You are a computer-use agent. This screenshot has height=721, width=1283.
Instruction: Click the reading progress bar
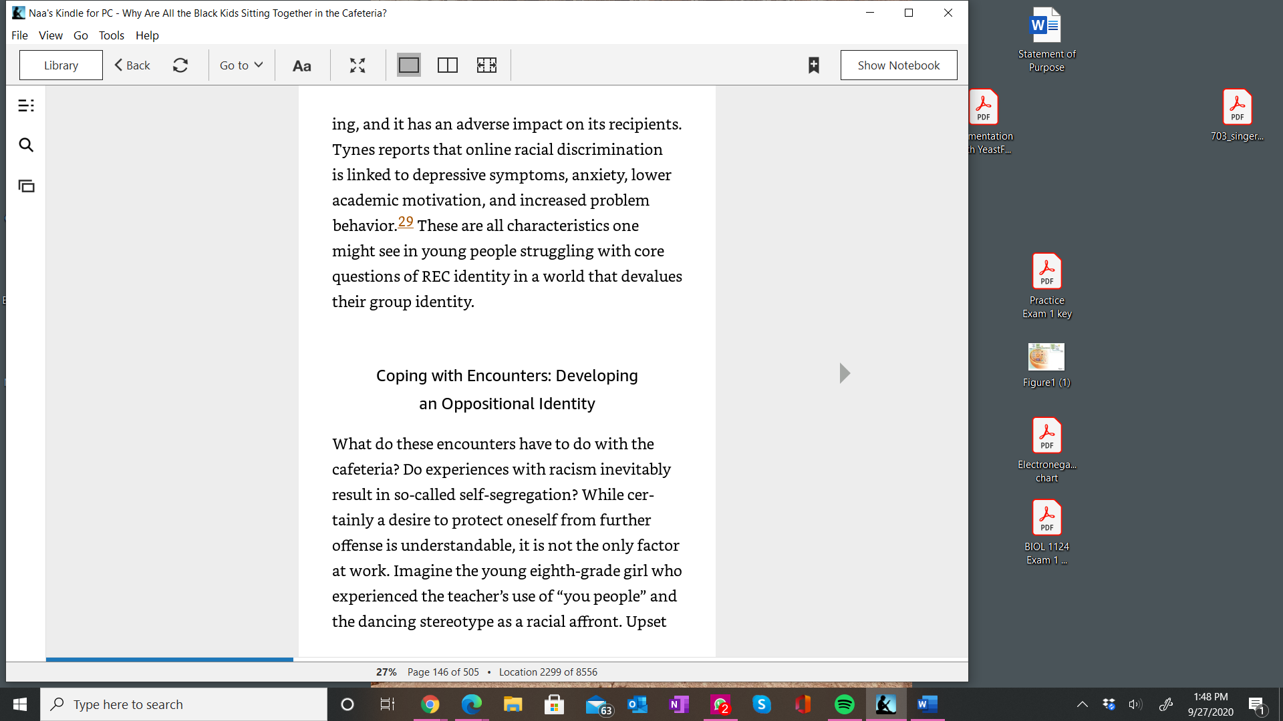pos(507,660)
